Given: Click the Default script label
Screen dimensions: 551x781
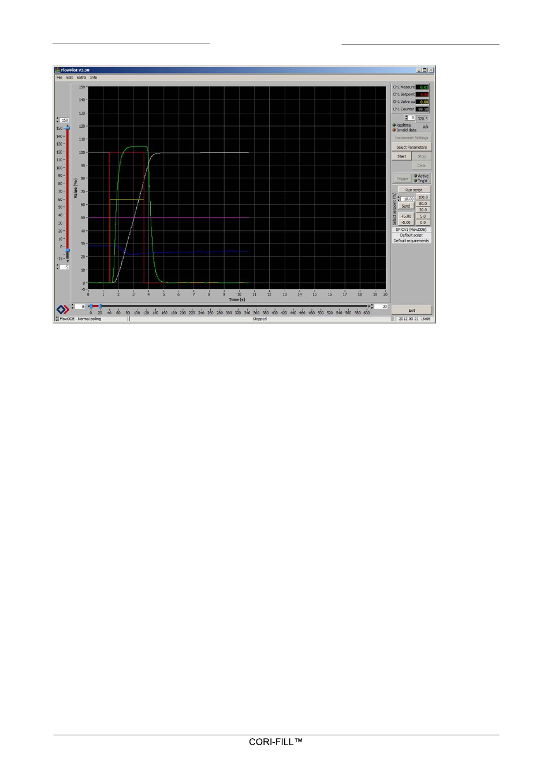Looking at the screenshot, I should [x=411, y=235].
